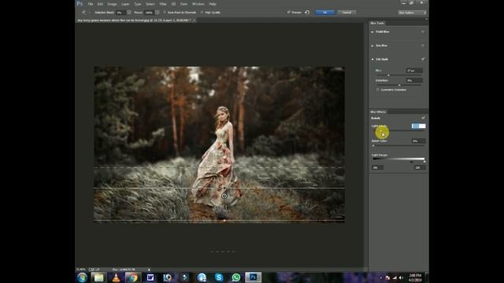The image size is (504, 283).
Task: Toggle the Symmetric Distortion checkbox
Action: (x=378, y=90)
